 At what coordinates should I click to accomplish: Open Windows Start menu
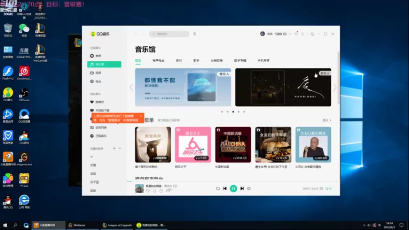(x=5, y=225)
